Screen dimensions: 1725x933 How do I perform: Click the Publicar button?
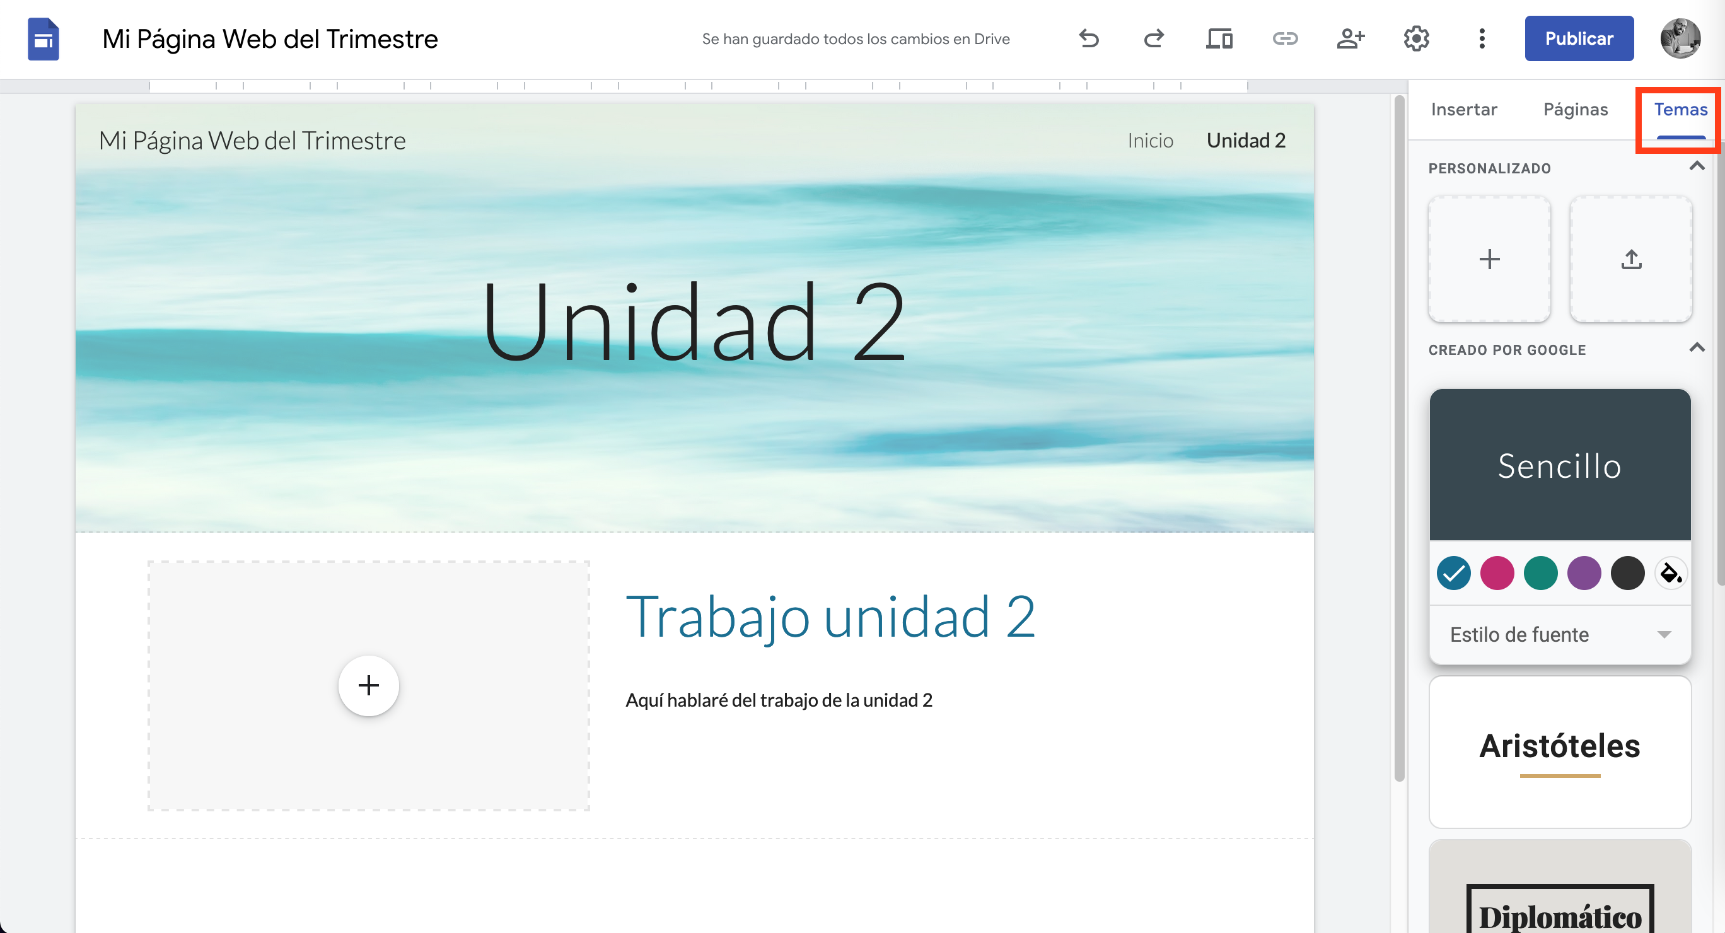point(1578,39)
